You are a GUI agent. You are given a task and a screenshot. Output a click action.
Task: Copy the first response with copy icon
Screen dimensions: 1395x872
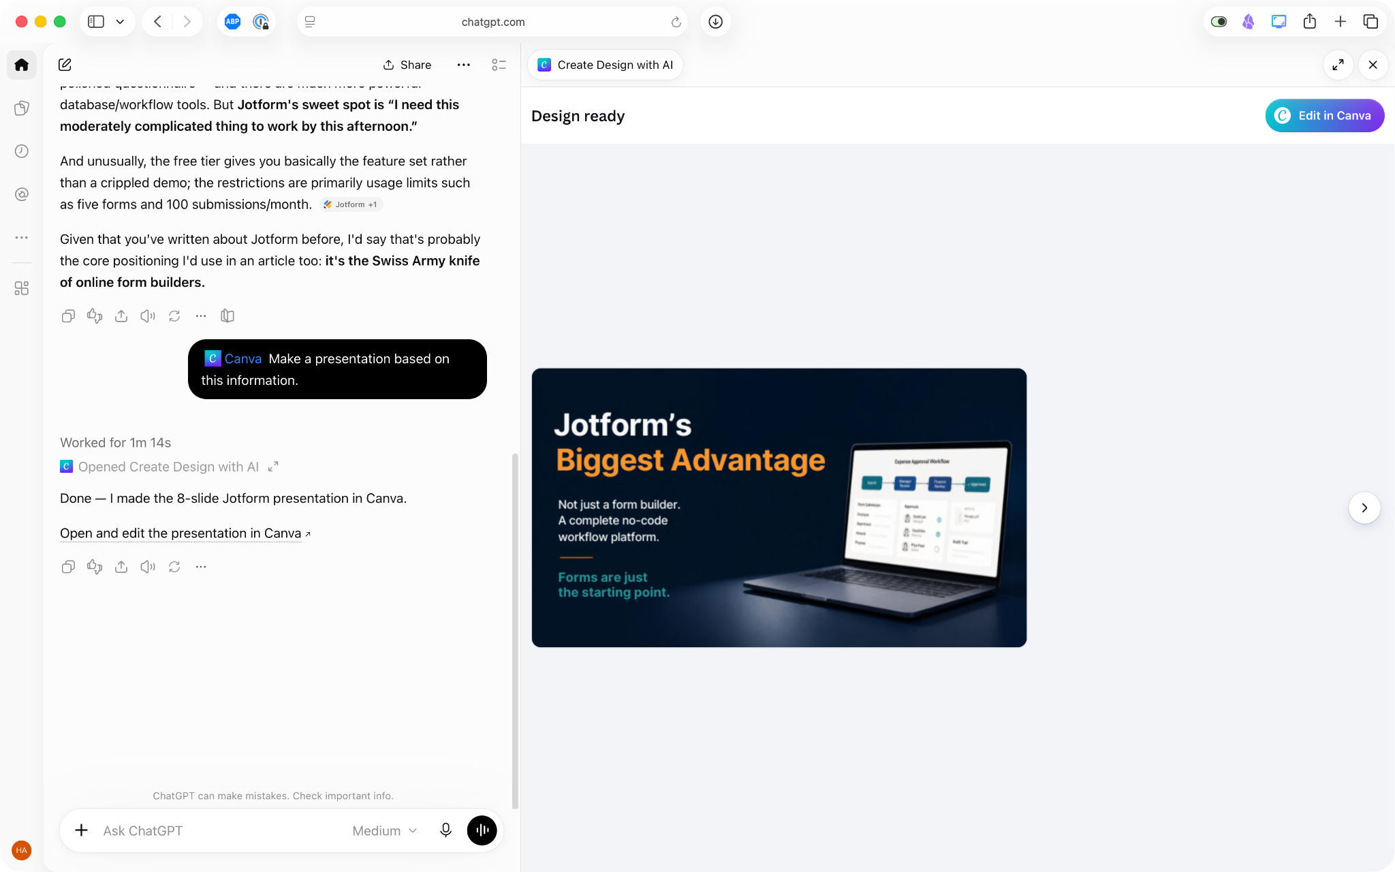pyautogui.click(x=68, y=316)
